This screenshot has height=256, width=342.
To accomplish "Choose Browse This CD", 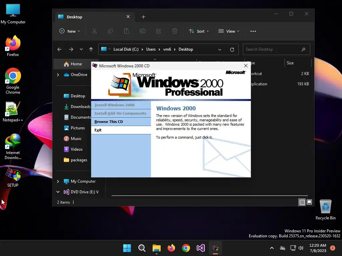I will (121, 122).
